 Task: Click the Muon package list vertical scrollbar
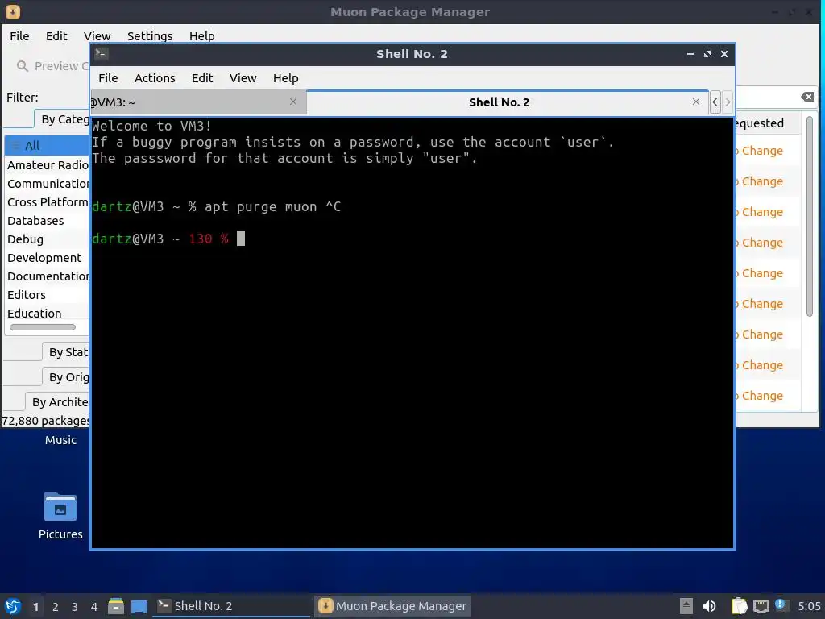coord(810,216)
